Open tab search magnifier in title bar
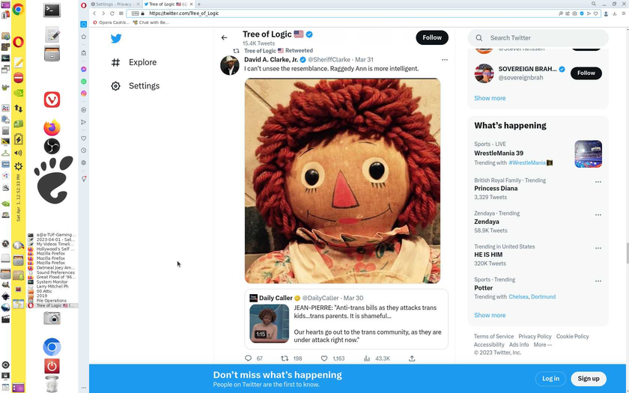This screenshot has height=393, width=629. (593, 4)
